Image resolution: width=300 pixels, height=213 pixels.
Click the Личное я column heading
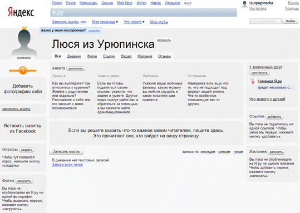(59, 76)
